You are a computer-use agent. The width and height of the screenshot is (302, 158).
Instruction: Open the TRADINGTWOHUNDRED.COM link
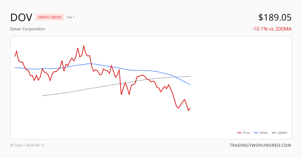pos(260,145)
